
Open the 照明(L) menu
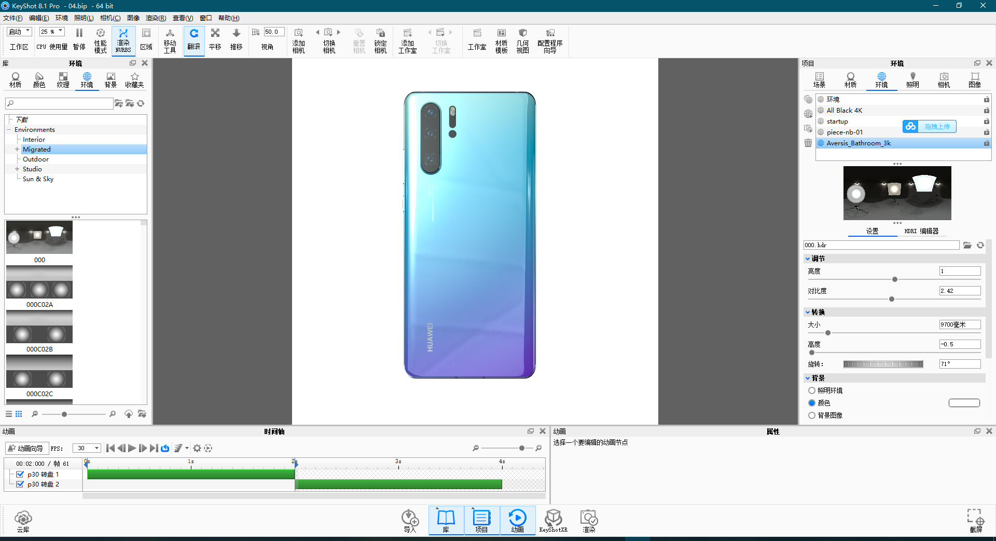tap(84, 18)
